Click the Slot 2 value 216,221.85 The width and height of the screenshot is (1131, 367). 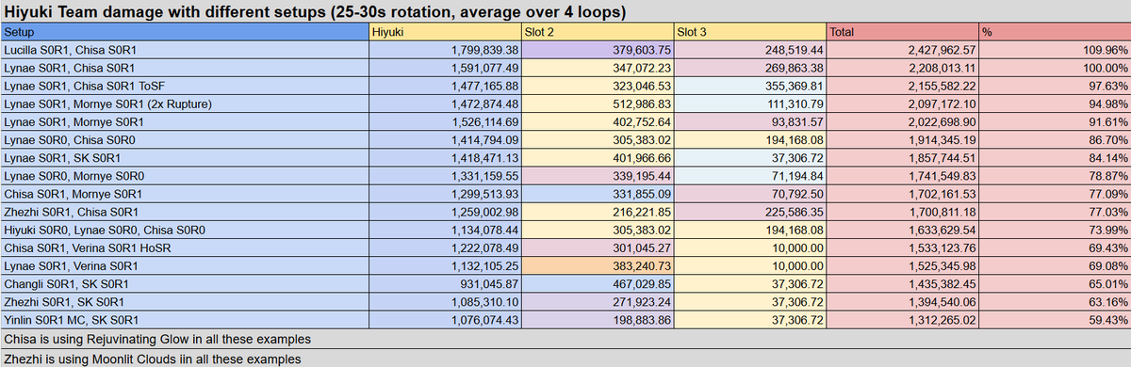[x=598, y=212]
